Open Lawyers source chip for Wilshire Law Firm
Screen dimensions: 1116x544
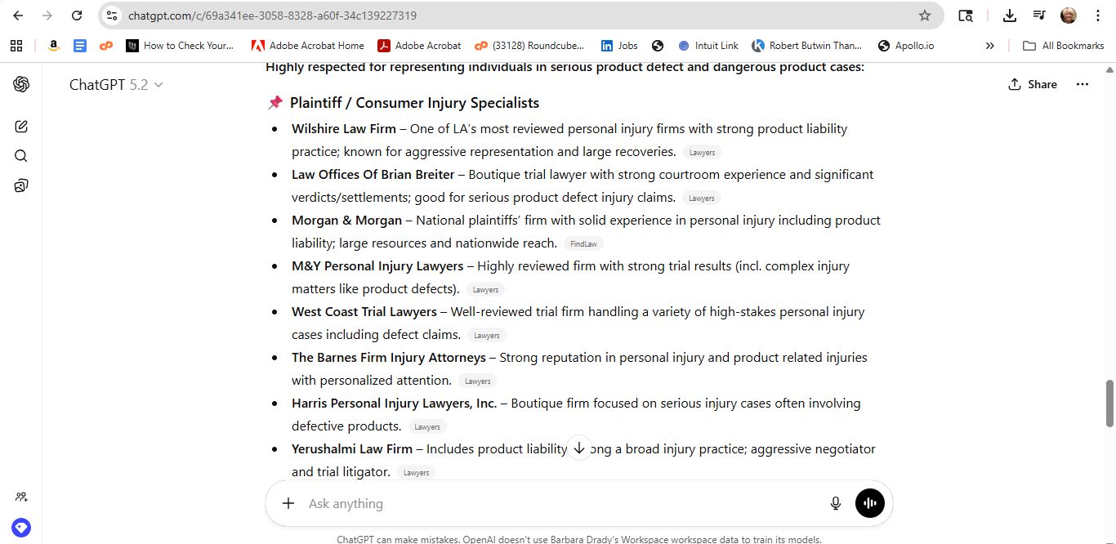click(702, 153)
